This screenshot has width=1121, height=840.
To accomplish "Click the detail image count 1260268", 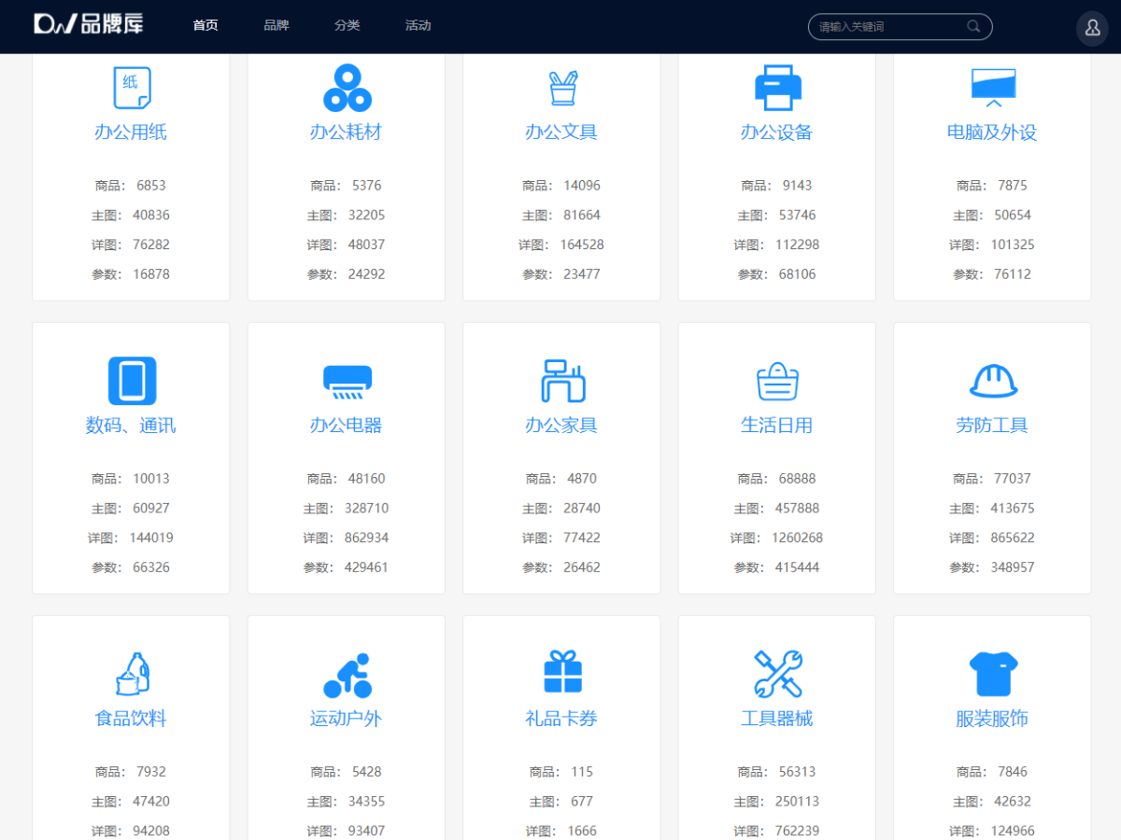I will [x=797, y=538].
